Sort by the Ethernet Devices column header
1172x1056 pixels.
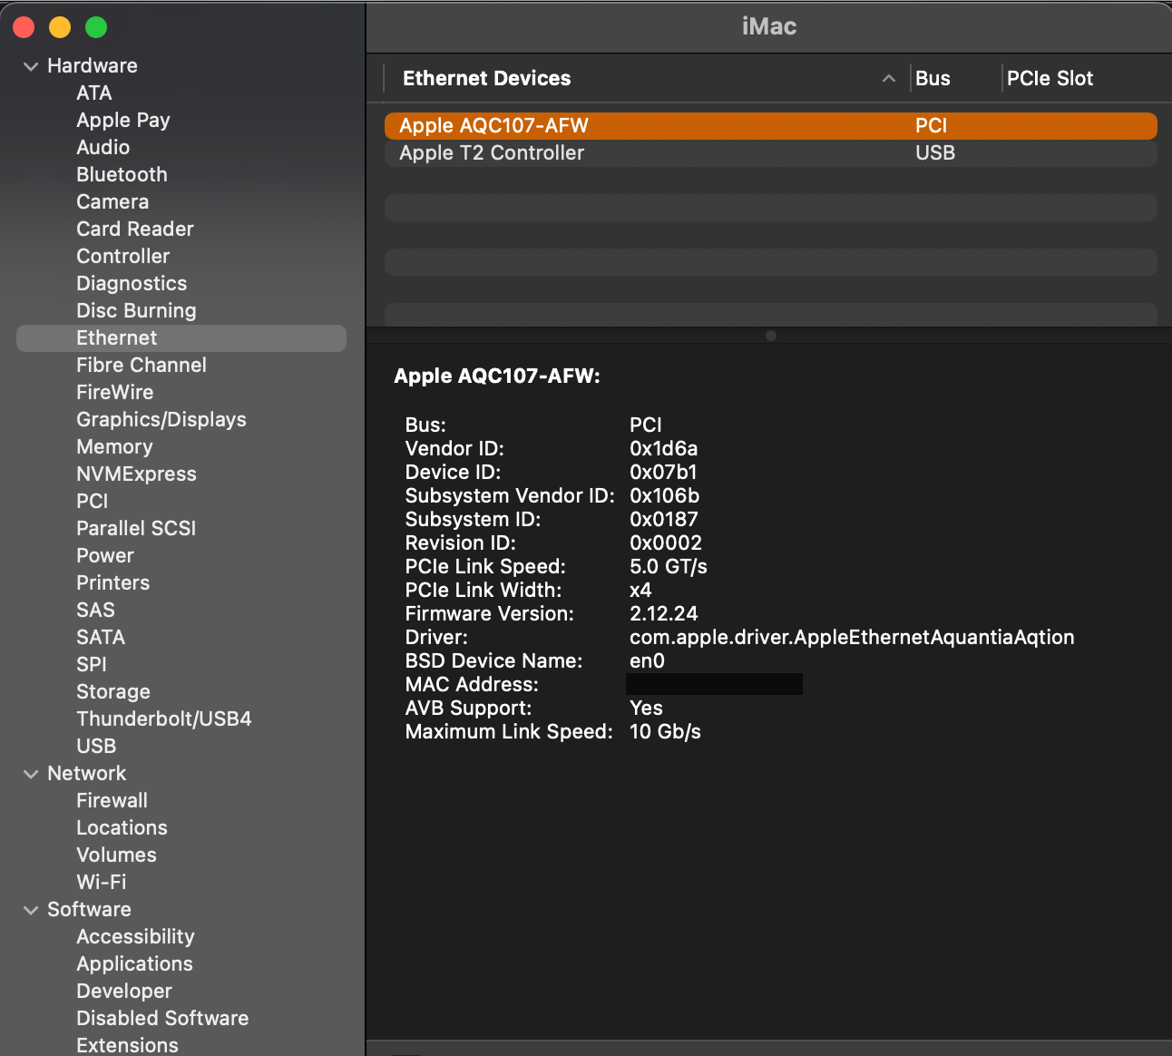[x=486, y=78]
